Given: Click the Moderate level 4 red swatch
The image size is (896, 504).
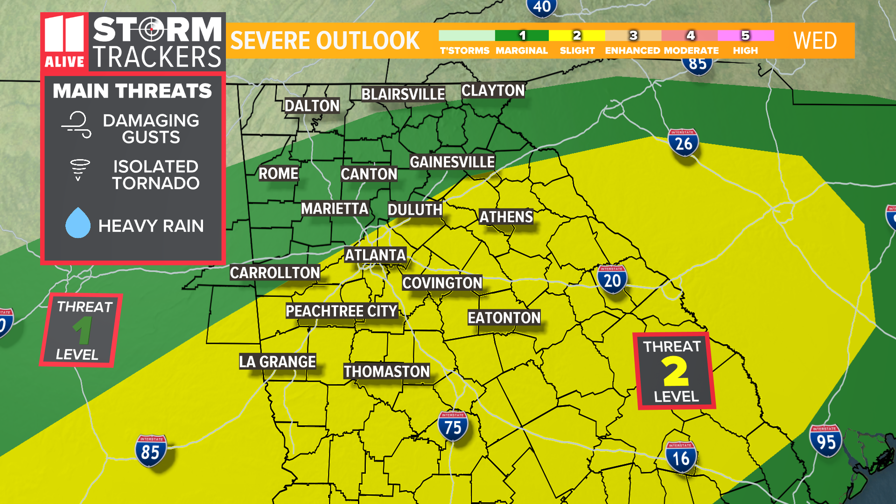Looking at the screenshot, I should coord(690,35).
